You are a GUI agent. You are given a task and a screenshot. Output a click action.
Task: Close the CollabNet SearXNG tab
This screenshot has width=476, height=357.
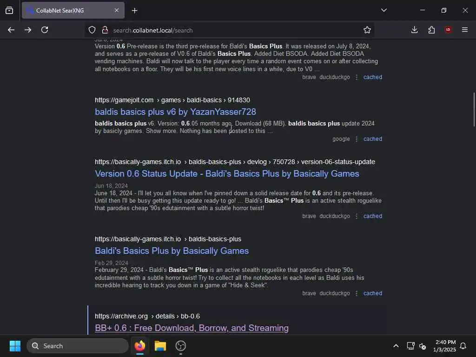(117, 10)
